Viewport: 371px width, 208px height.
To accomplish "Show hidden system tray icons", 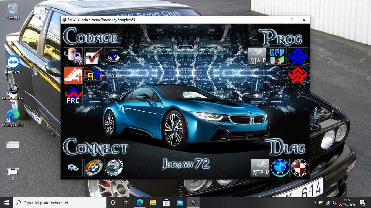I will point(315,203).
